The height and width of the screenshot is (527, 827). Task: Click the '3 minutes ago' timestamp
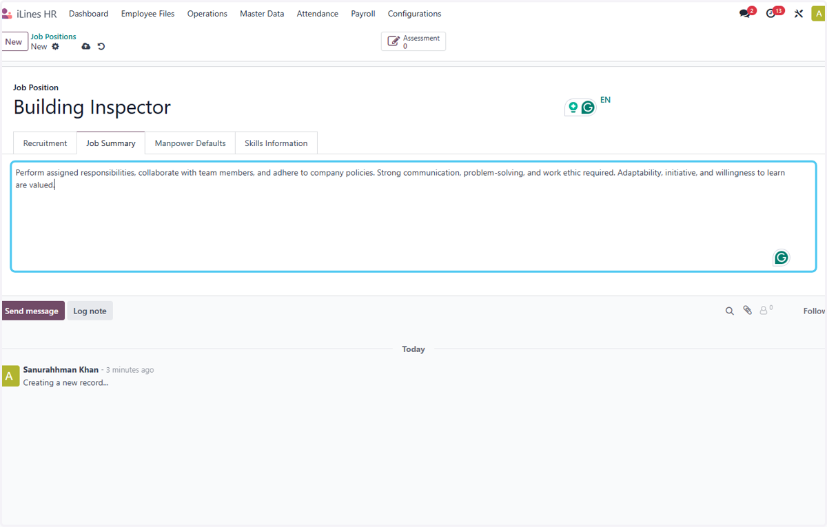[130, 370]
